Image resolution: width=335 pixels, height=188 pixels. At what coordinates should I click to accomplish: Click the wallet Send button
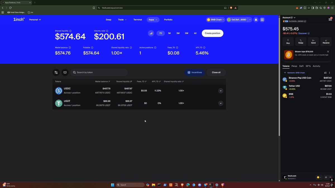(x=313, y=41)
